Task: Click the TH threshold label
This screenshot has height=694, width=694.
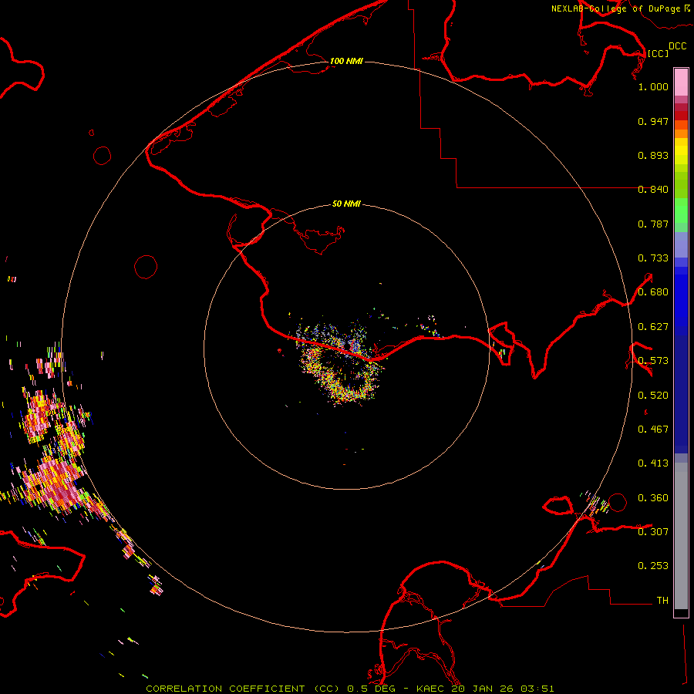Action: pyautogui.click(x=662, y=600)
